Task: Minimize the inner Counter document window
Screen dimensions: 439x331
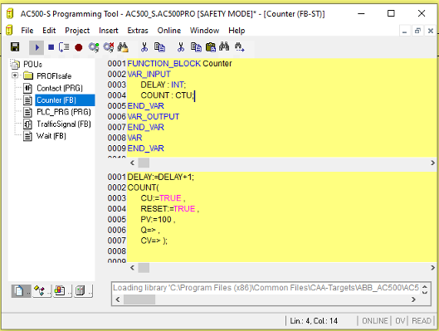Action: (x=404, y=31)
